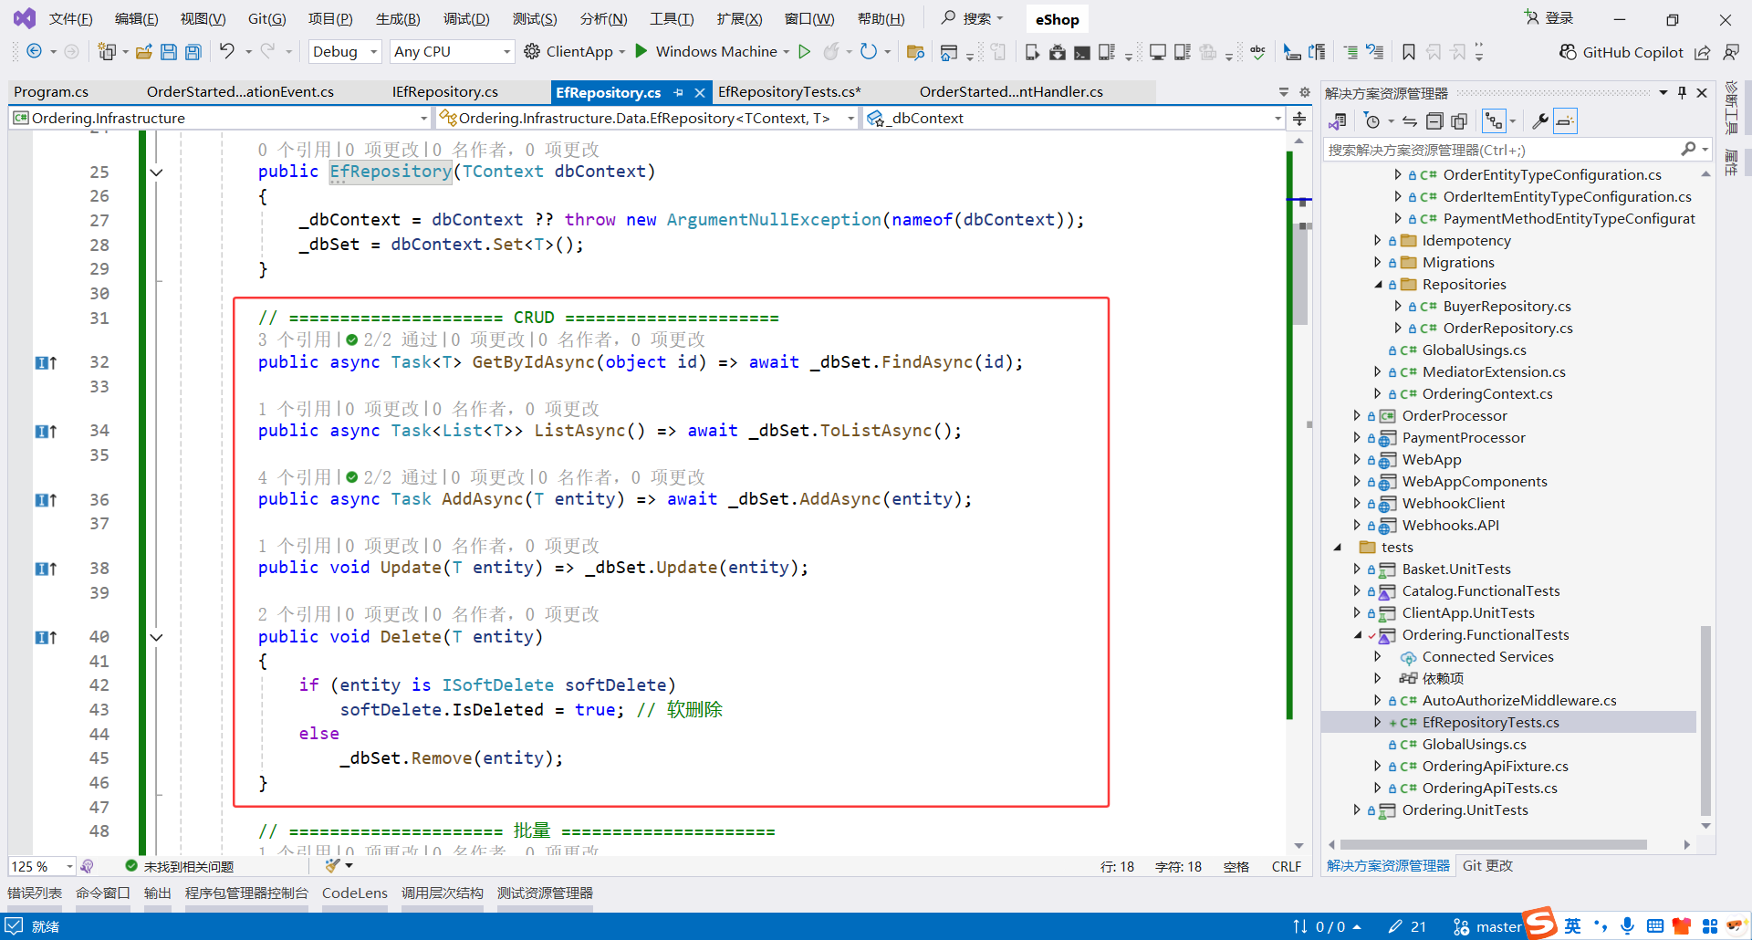This screenshot has height=940, width=1752.
Task: Collapse the Repositories folder
Action: (x=1377, y=285)
